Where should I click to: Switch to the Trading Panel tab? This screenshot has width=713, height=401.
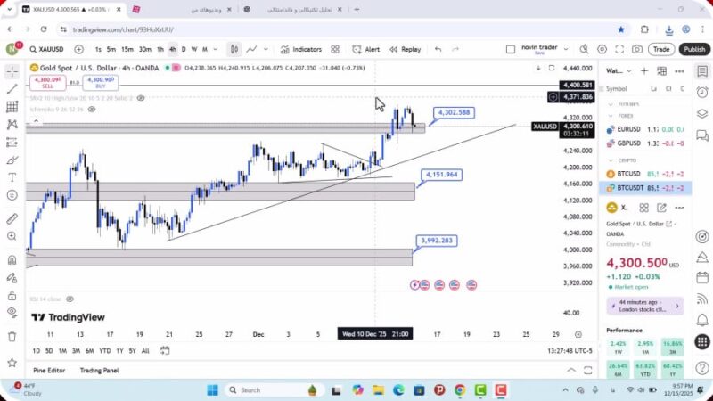(x=99, y=371)
